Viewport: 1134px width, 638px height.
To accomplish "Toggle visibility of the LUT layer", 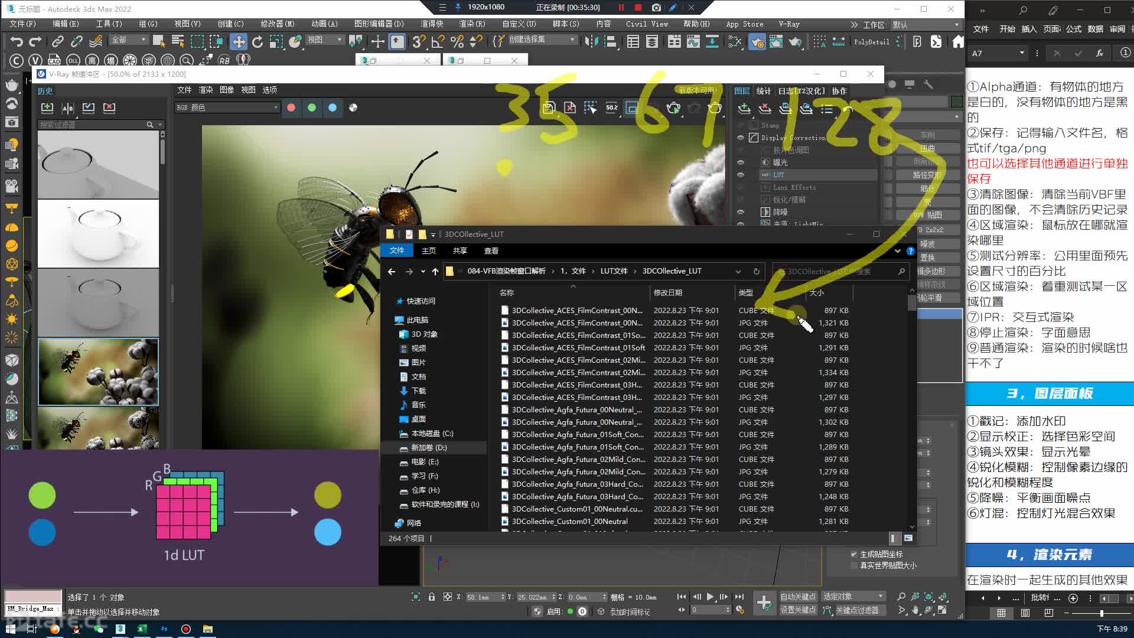I will point(740,175).
